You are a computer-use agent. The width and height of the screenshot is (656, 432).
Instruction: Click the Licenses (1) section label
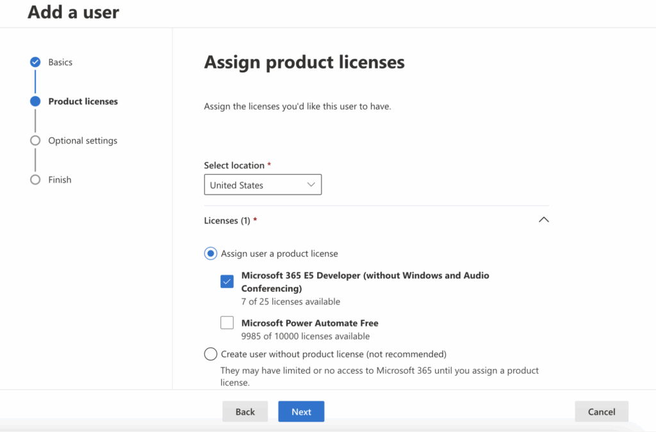pos(225,220)
